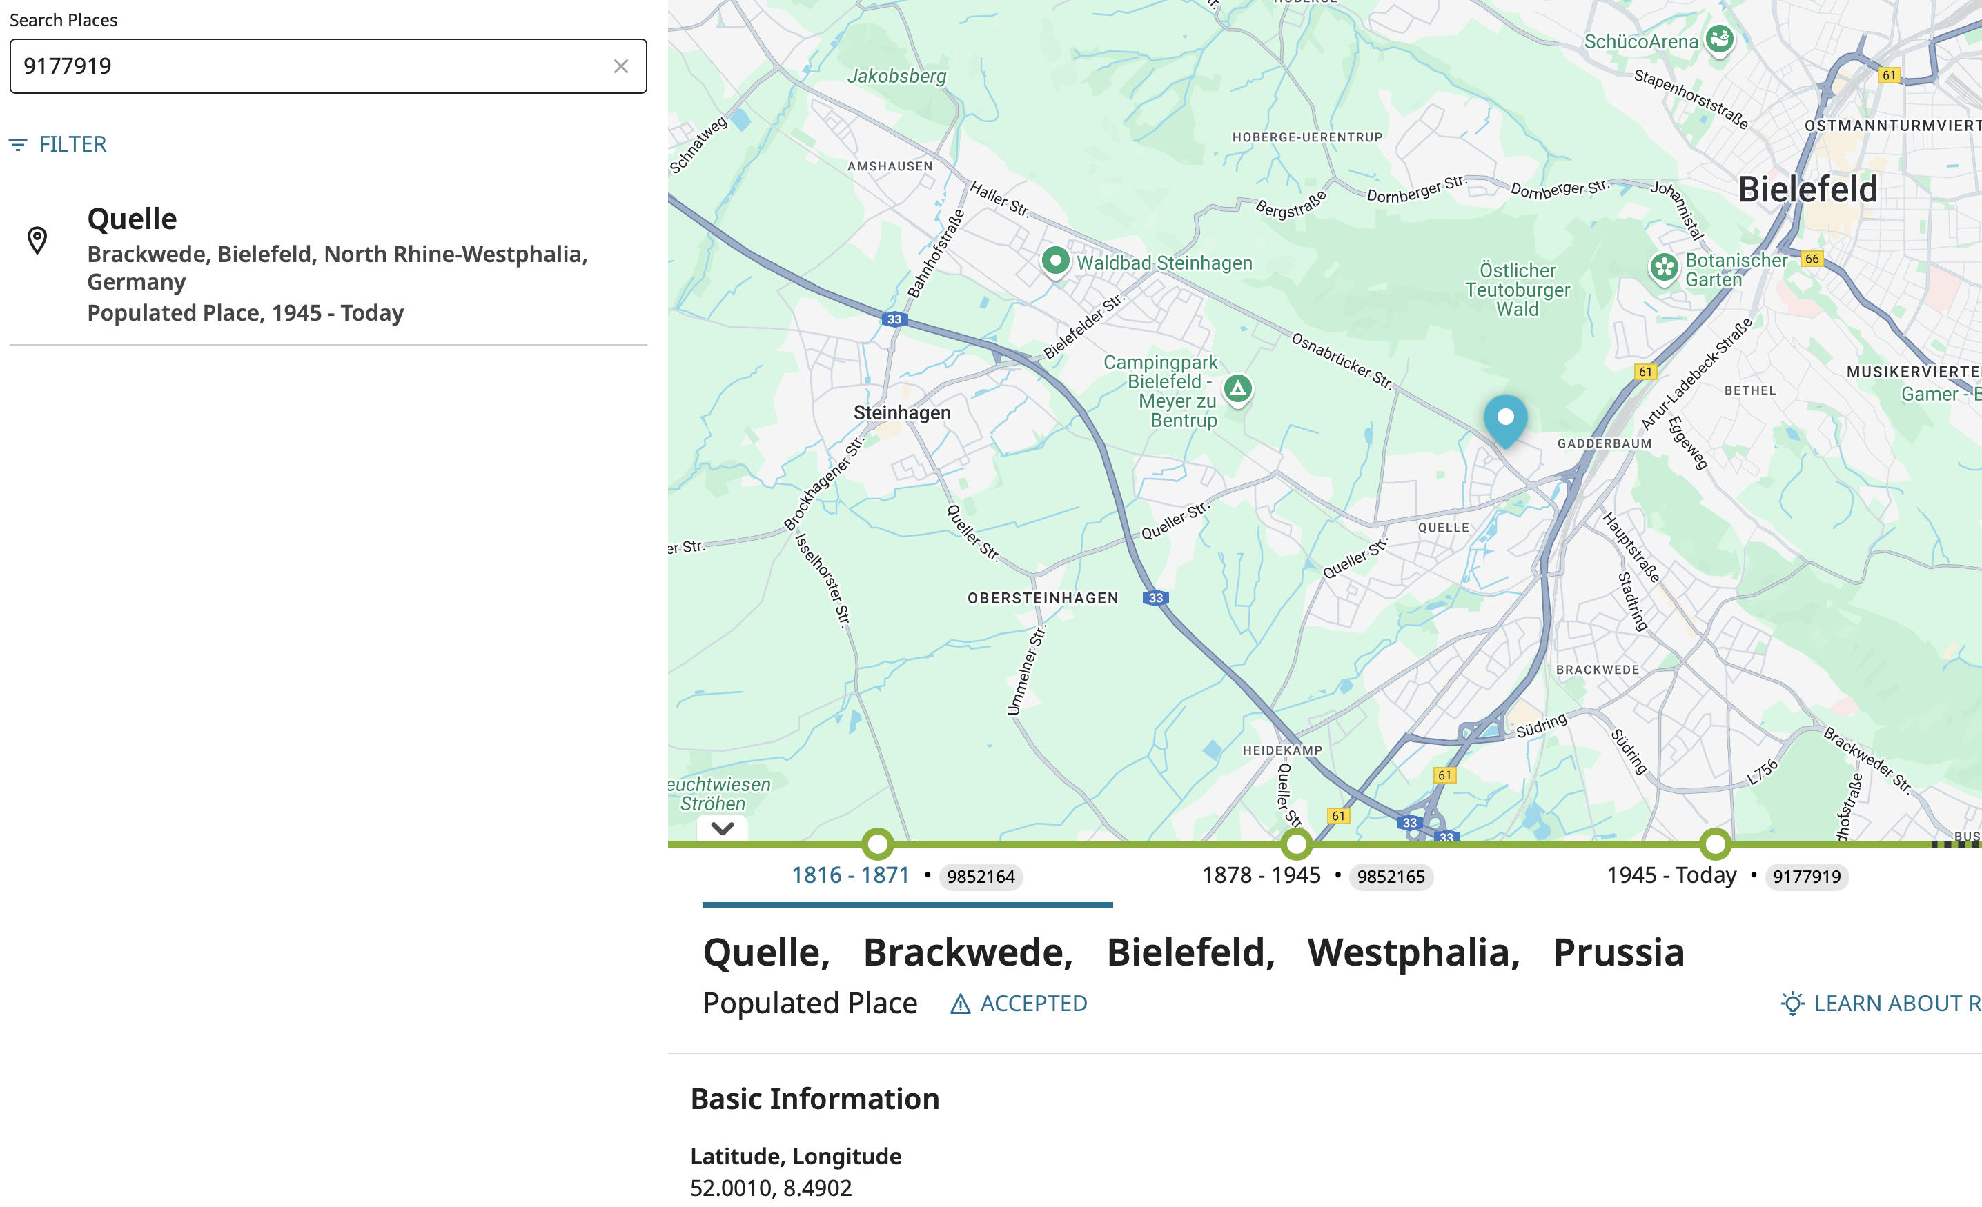Clear the search field with the X icon
Screen dimensions: 1982x1207
620,67
